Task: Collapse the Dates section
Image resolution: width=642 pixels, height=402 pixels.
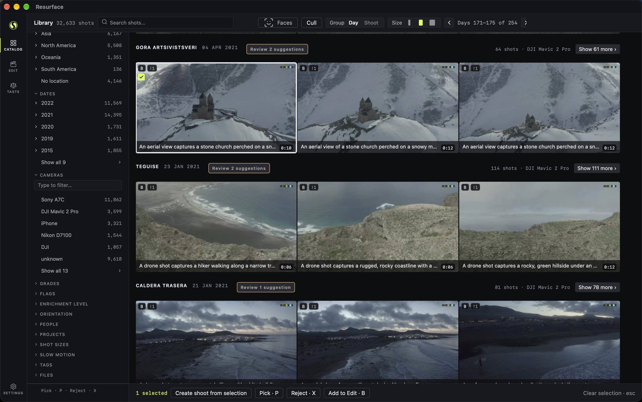Action: (45, 94)
